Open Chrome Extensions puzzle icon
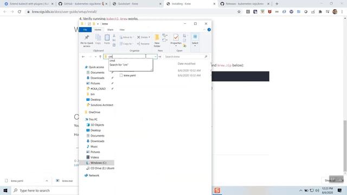Viewport: 347px width, 195px height. pos(320,12)
